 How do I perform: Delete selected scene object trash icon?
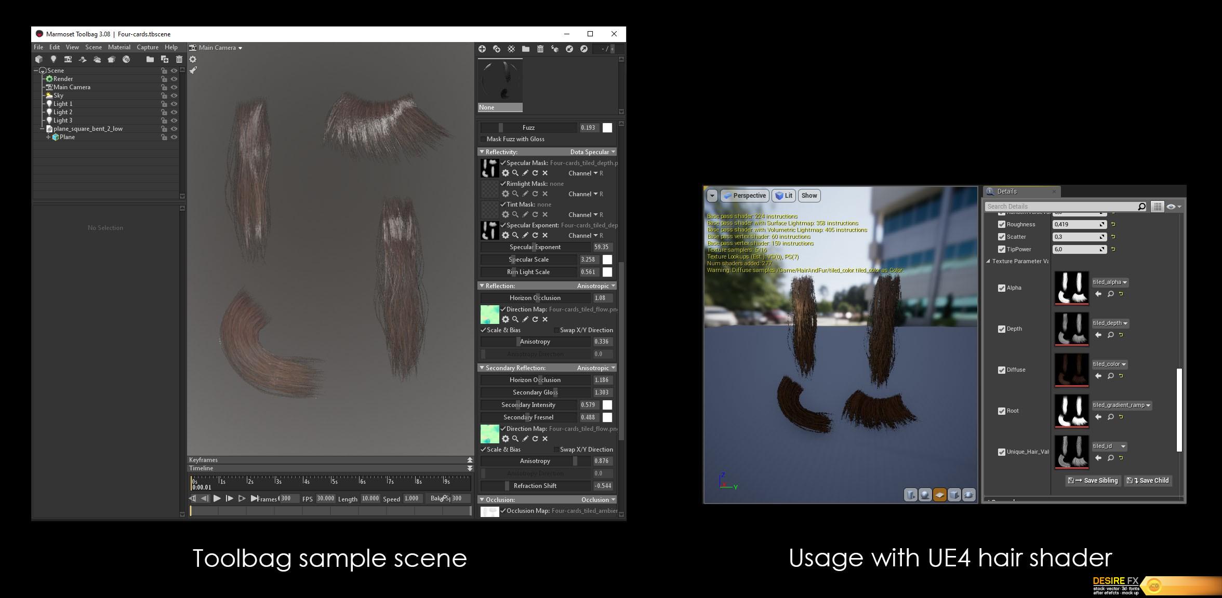(179, 60)
